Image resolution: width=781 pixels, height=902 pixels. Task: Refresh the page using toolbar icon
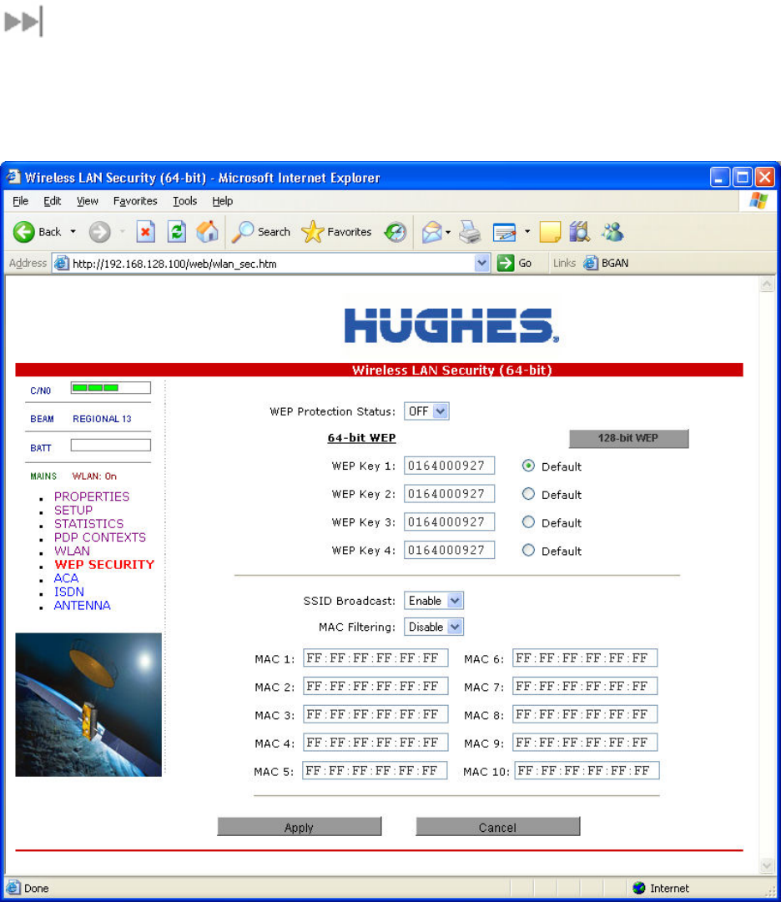177,232
